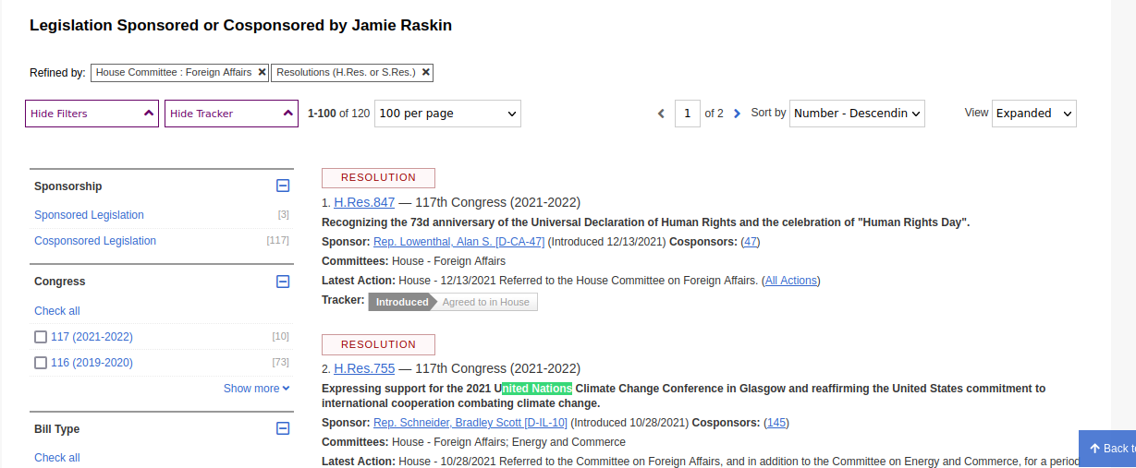Open the H.Res.755 resolution
The width and height of the screenshot is (1136, 468).
pos(364,368)
